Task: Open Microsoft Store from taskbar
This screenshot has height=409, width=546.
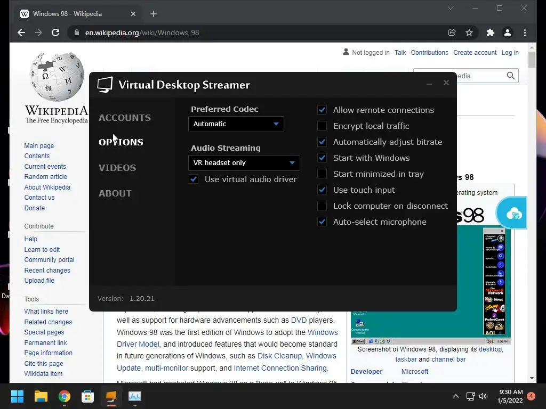Action: 88,396
